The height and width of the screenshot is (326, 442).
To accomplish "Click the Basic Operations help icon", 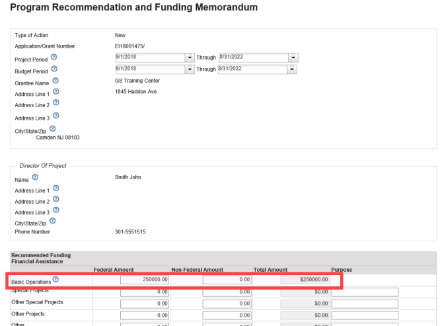I will 55,281.
